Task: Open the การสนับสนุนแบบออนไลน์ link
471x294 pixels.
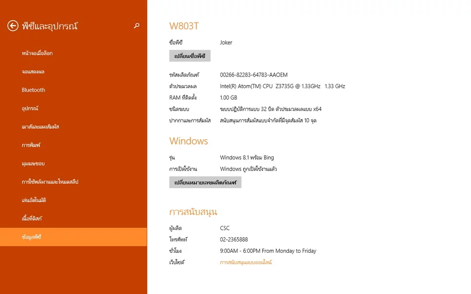Action: point(246,262)
